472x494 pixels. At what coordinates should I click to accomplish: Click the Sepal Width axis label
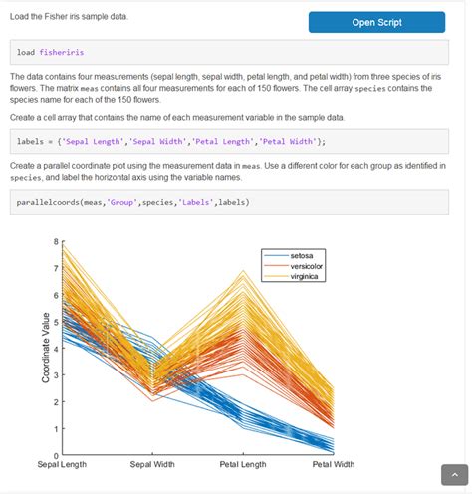pos(152,464)
